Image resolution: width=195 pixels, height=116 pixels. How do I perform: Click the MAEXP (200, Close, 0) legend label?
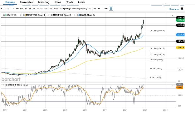click(x=36, y=15)
